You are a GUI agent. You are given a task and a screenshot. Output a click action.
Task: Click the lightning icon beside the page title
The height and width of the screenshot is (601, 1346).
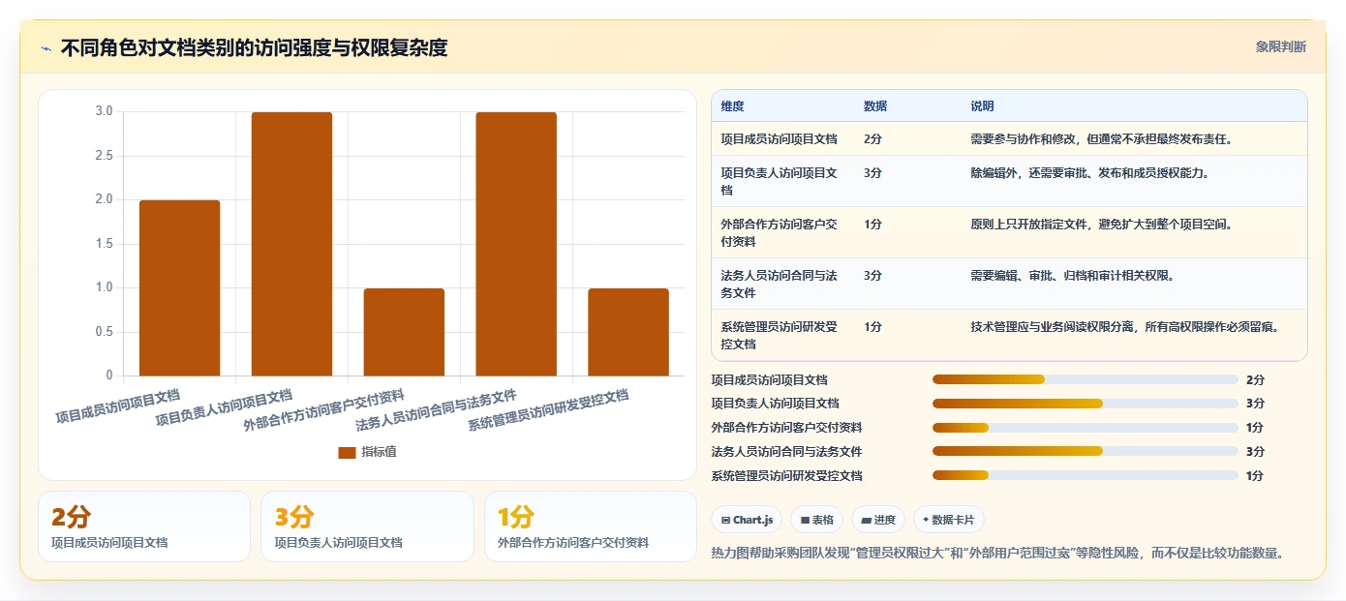(46, 47)
